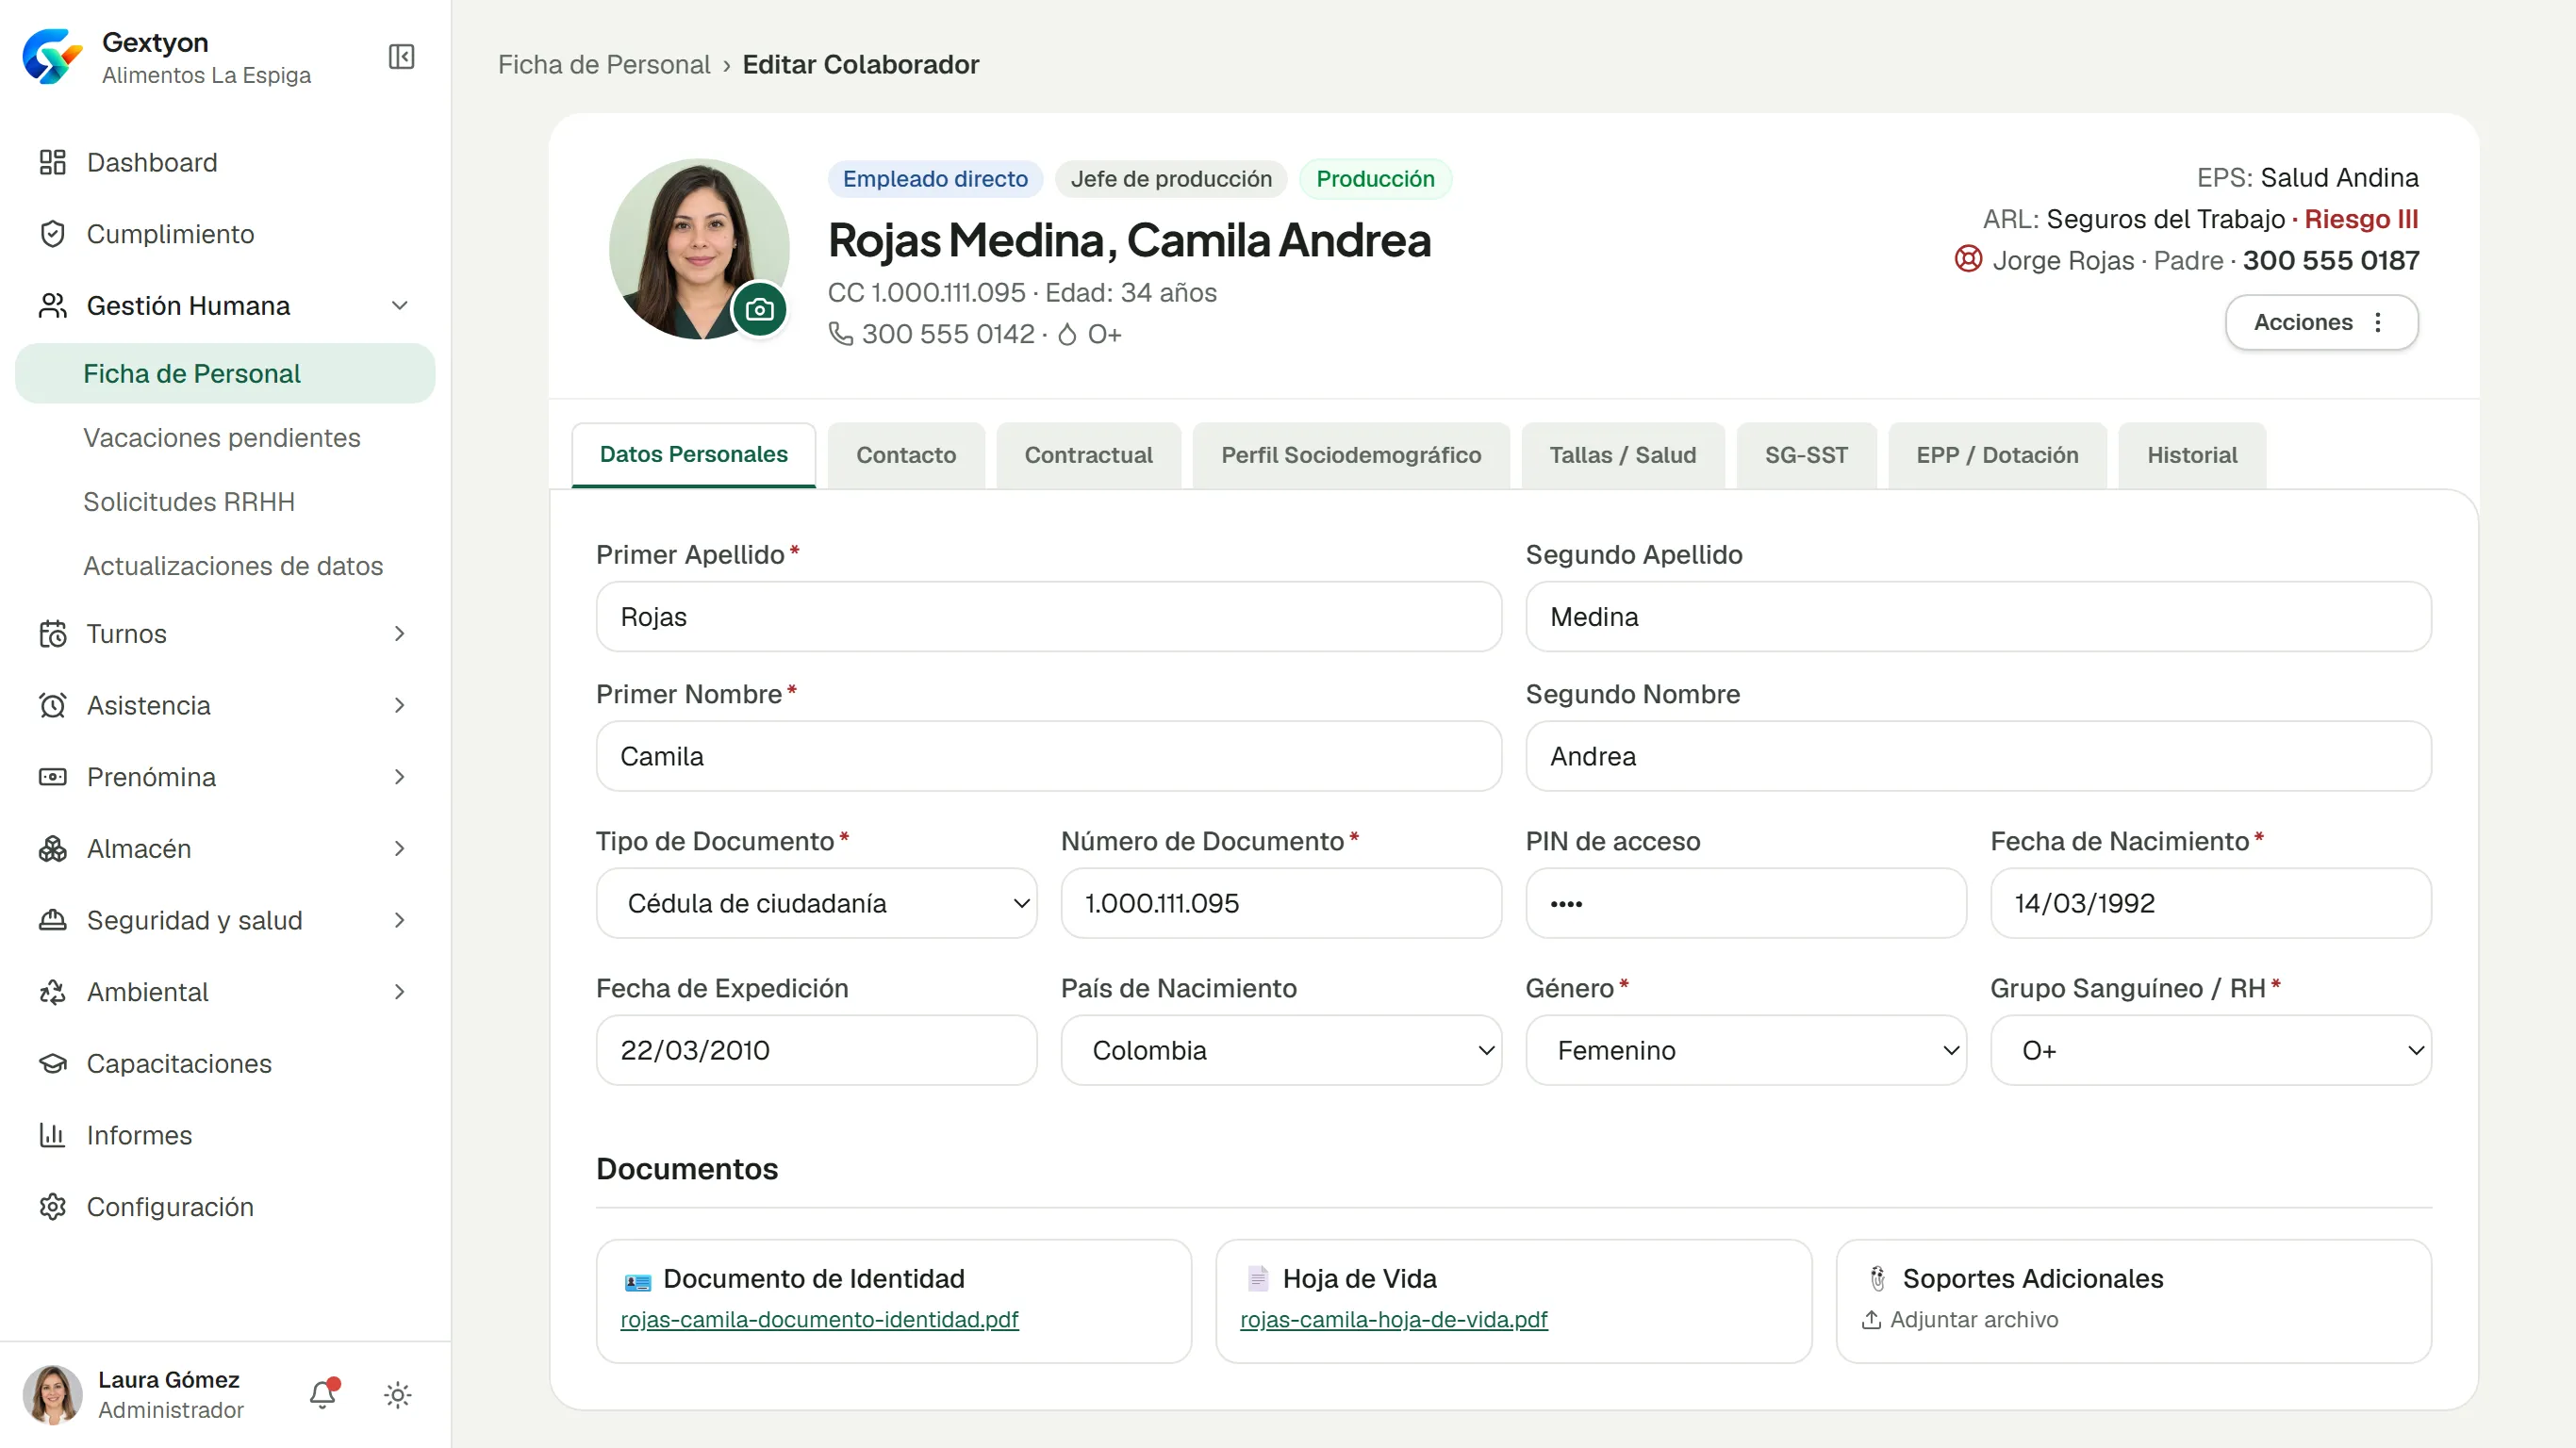Collapse the Gestión Humana menu chevron
The image size is (2576, 1448).
400,306
